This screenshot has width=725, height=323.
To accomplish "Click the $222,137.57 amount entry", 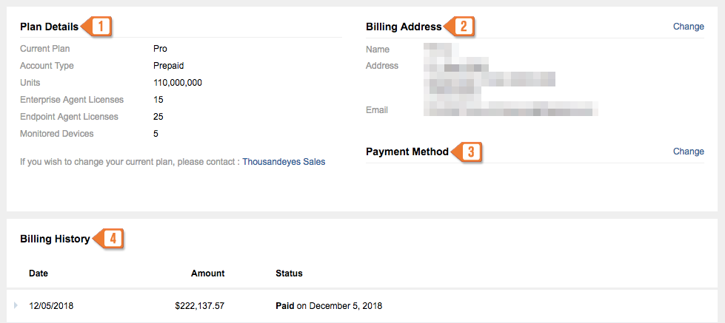I will [200, 305].
